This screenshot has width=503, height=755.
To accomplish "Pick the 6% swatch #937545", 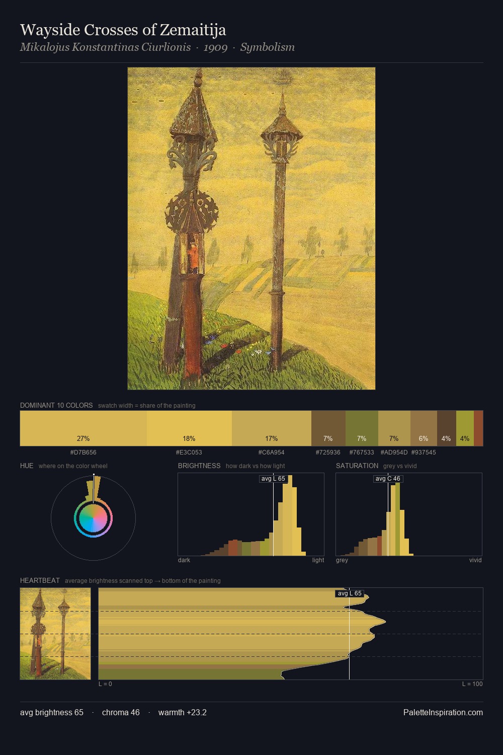I will click(x=424, y=428).
